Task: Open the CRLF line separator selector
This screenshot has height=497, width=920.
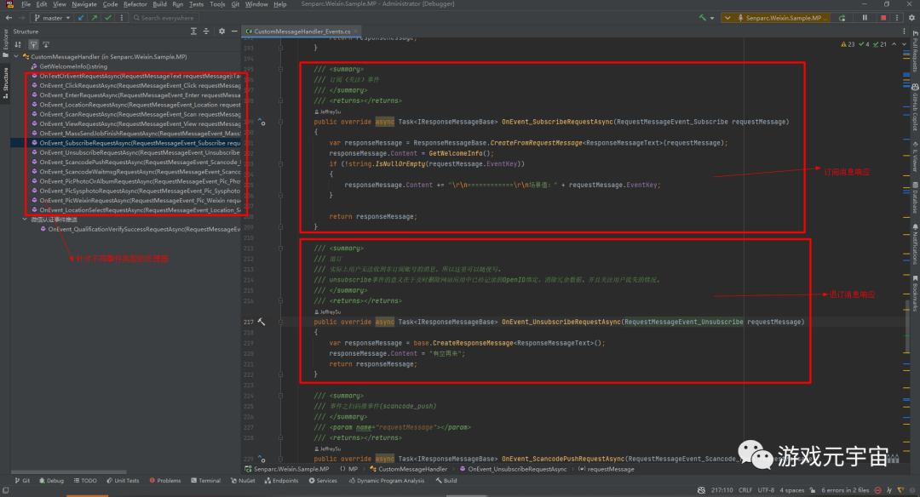Action: click(745, 490)
